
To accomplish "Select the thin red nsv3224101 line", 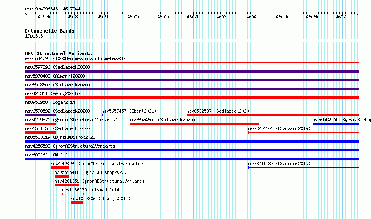I will (x=304, y=133).
